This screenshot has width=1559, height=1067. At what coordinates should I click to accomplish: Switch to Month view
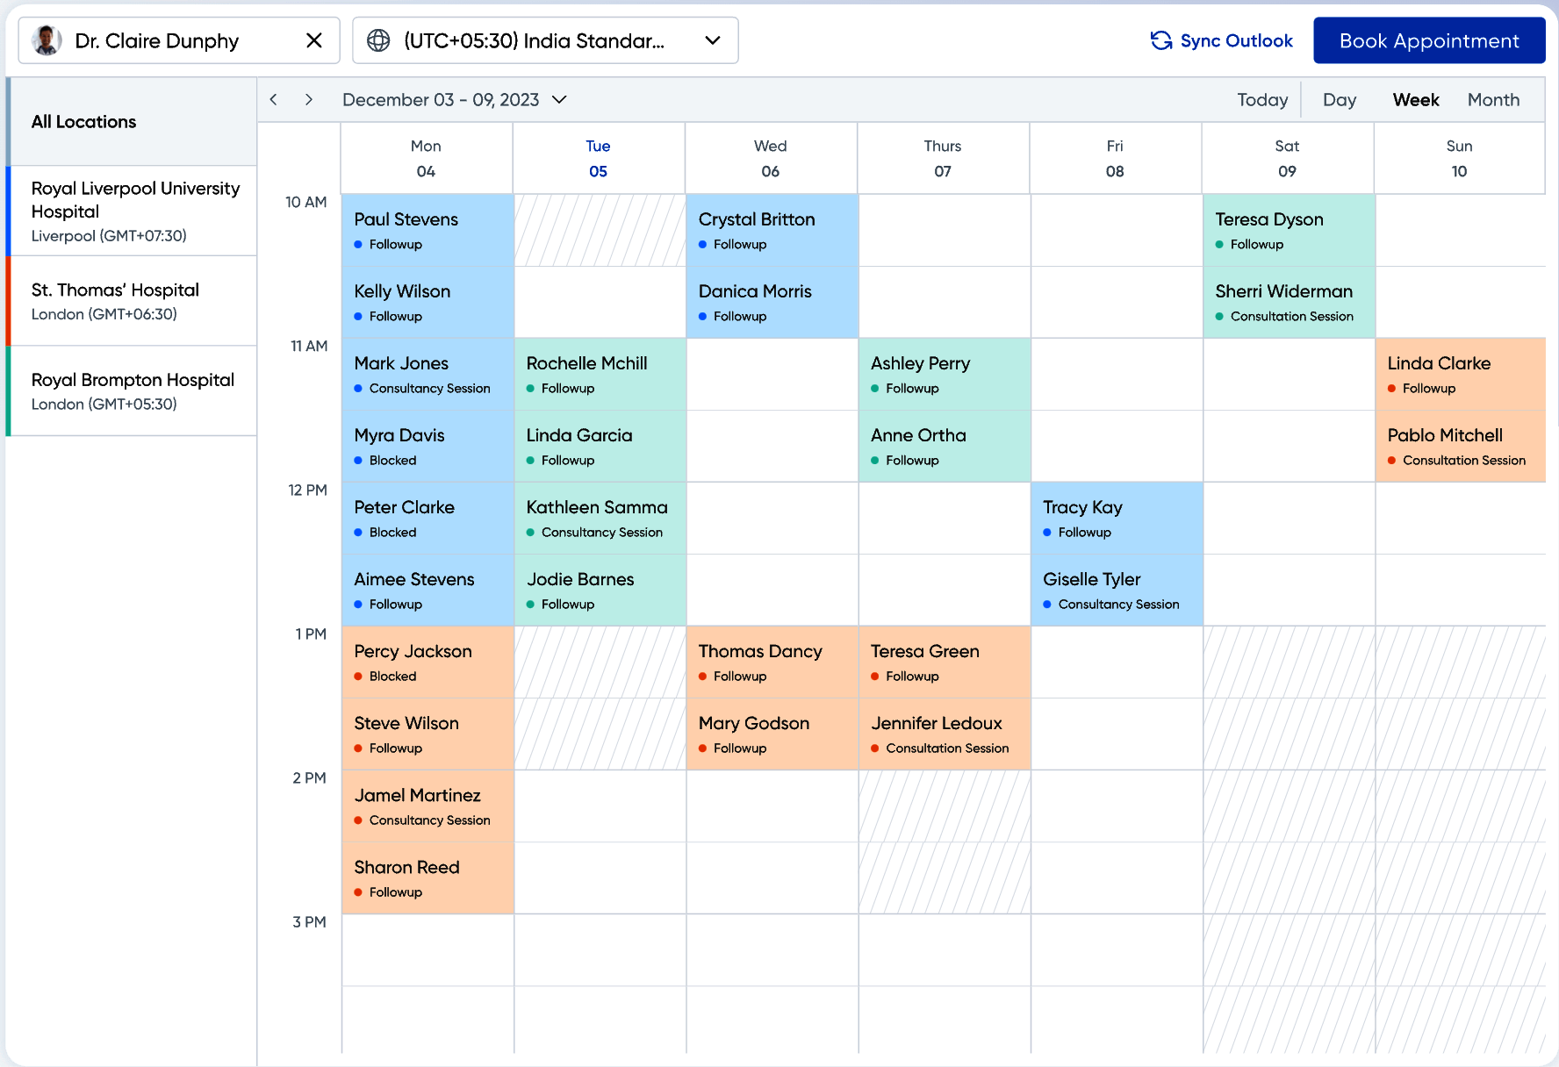(1492, 100)
